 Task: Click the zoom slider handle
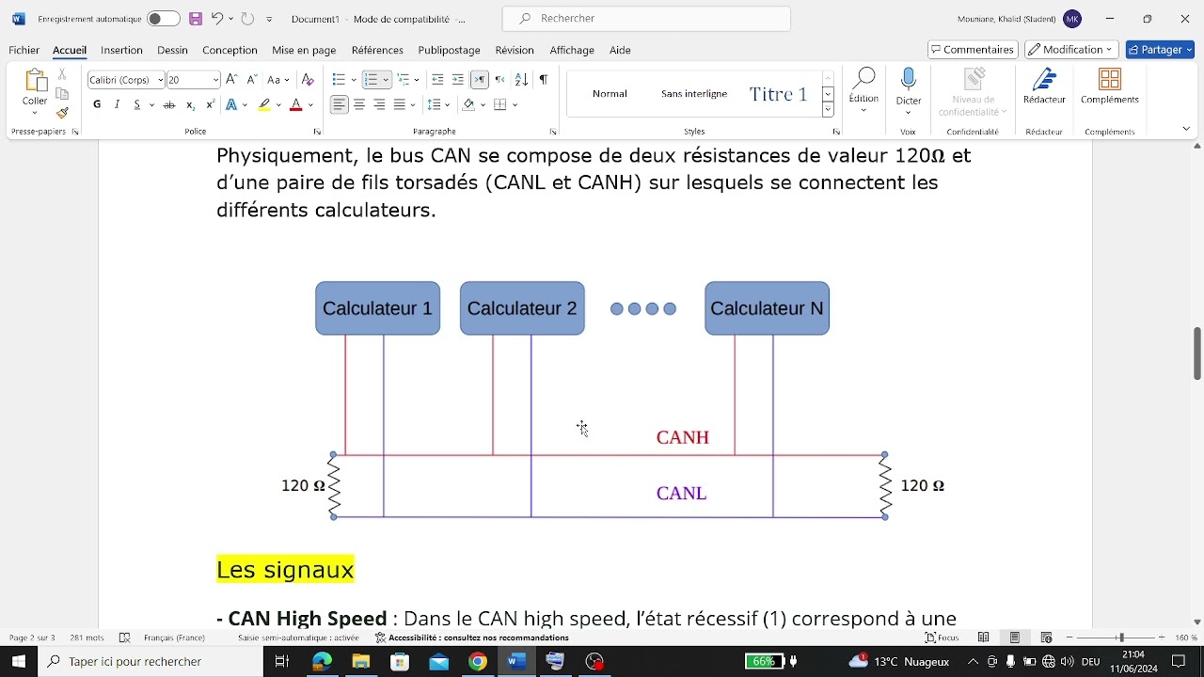click(x=1120, y=638)
